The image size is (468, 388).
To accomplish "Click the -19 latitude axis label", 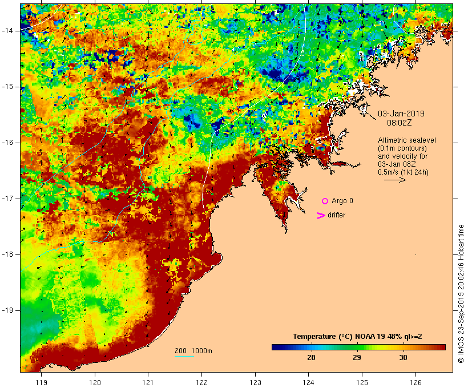I will pos(8,310).
